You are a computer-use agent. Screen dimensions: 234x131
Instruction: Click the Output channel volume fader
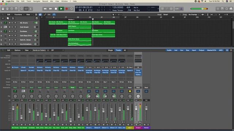tap(136, 108)
